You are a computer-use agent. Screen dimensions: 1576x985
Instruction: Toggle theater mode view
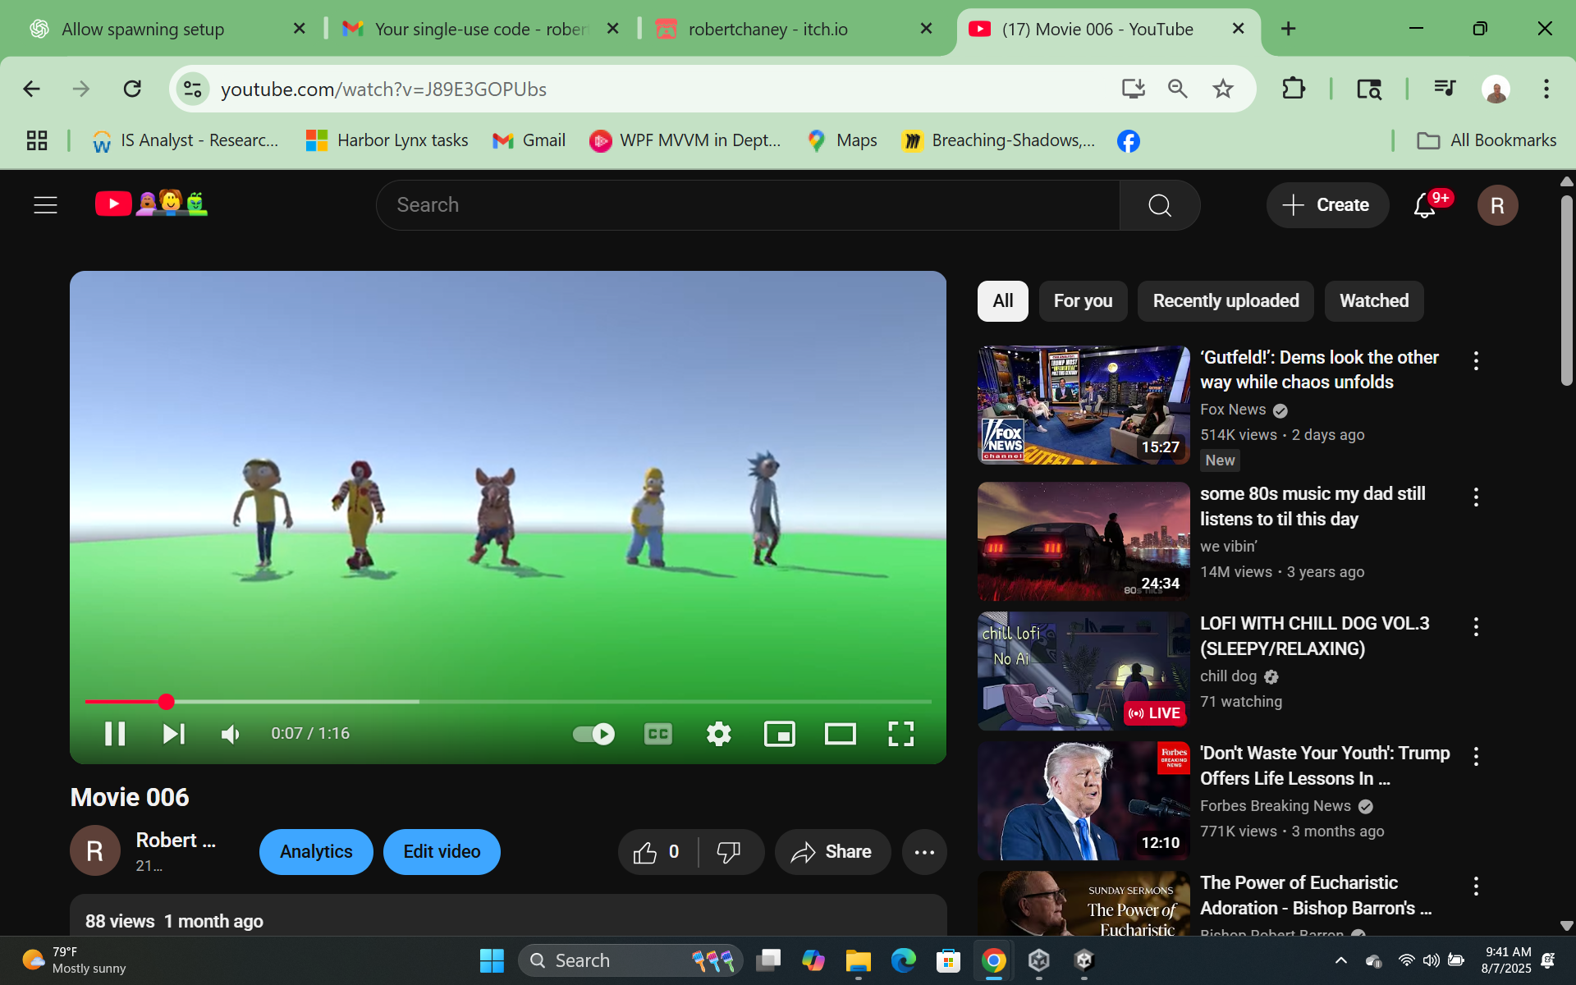[841, 733]
